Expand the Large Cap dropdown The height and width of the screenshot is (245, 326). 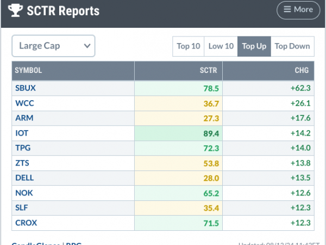(x=53, y=46)
